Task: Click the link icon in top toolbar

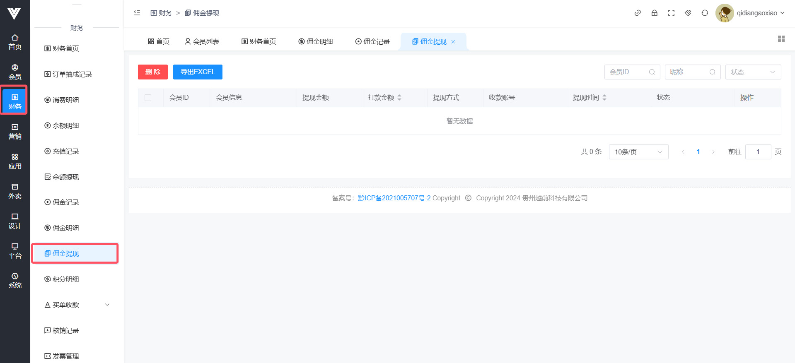Action: point(638,13)
